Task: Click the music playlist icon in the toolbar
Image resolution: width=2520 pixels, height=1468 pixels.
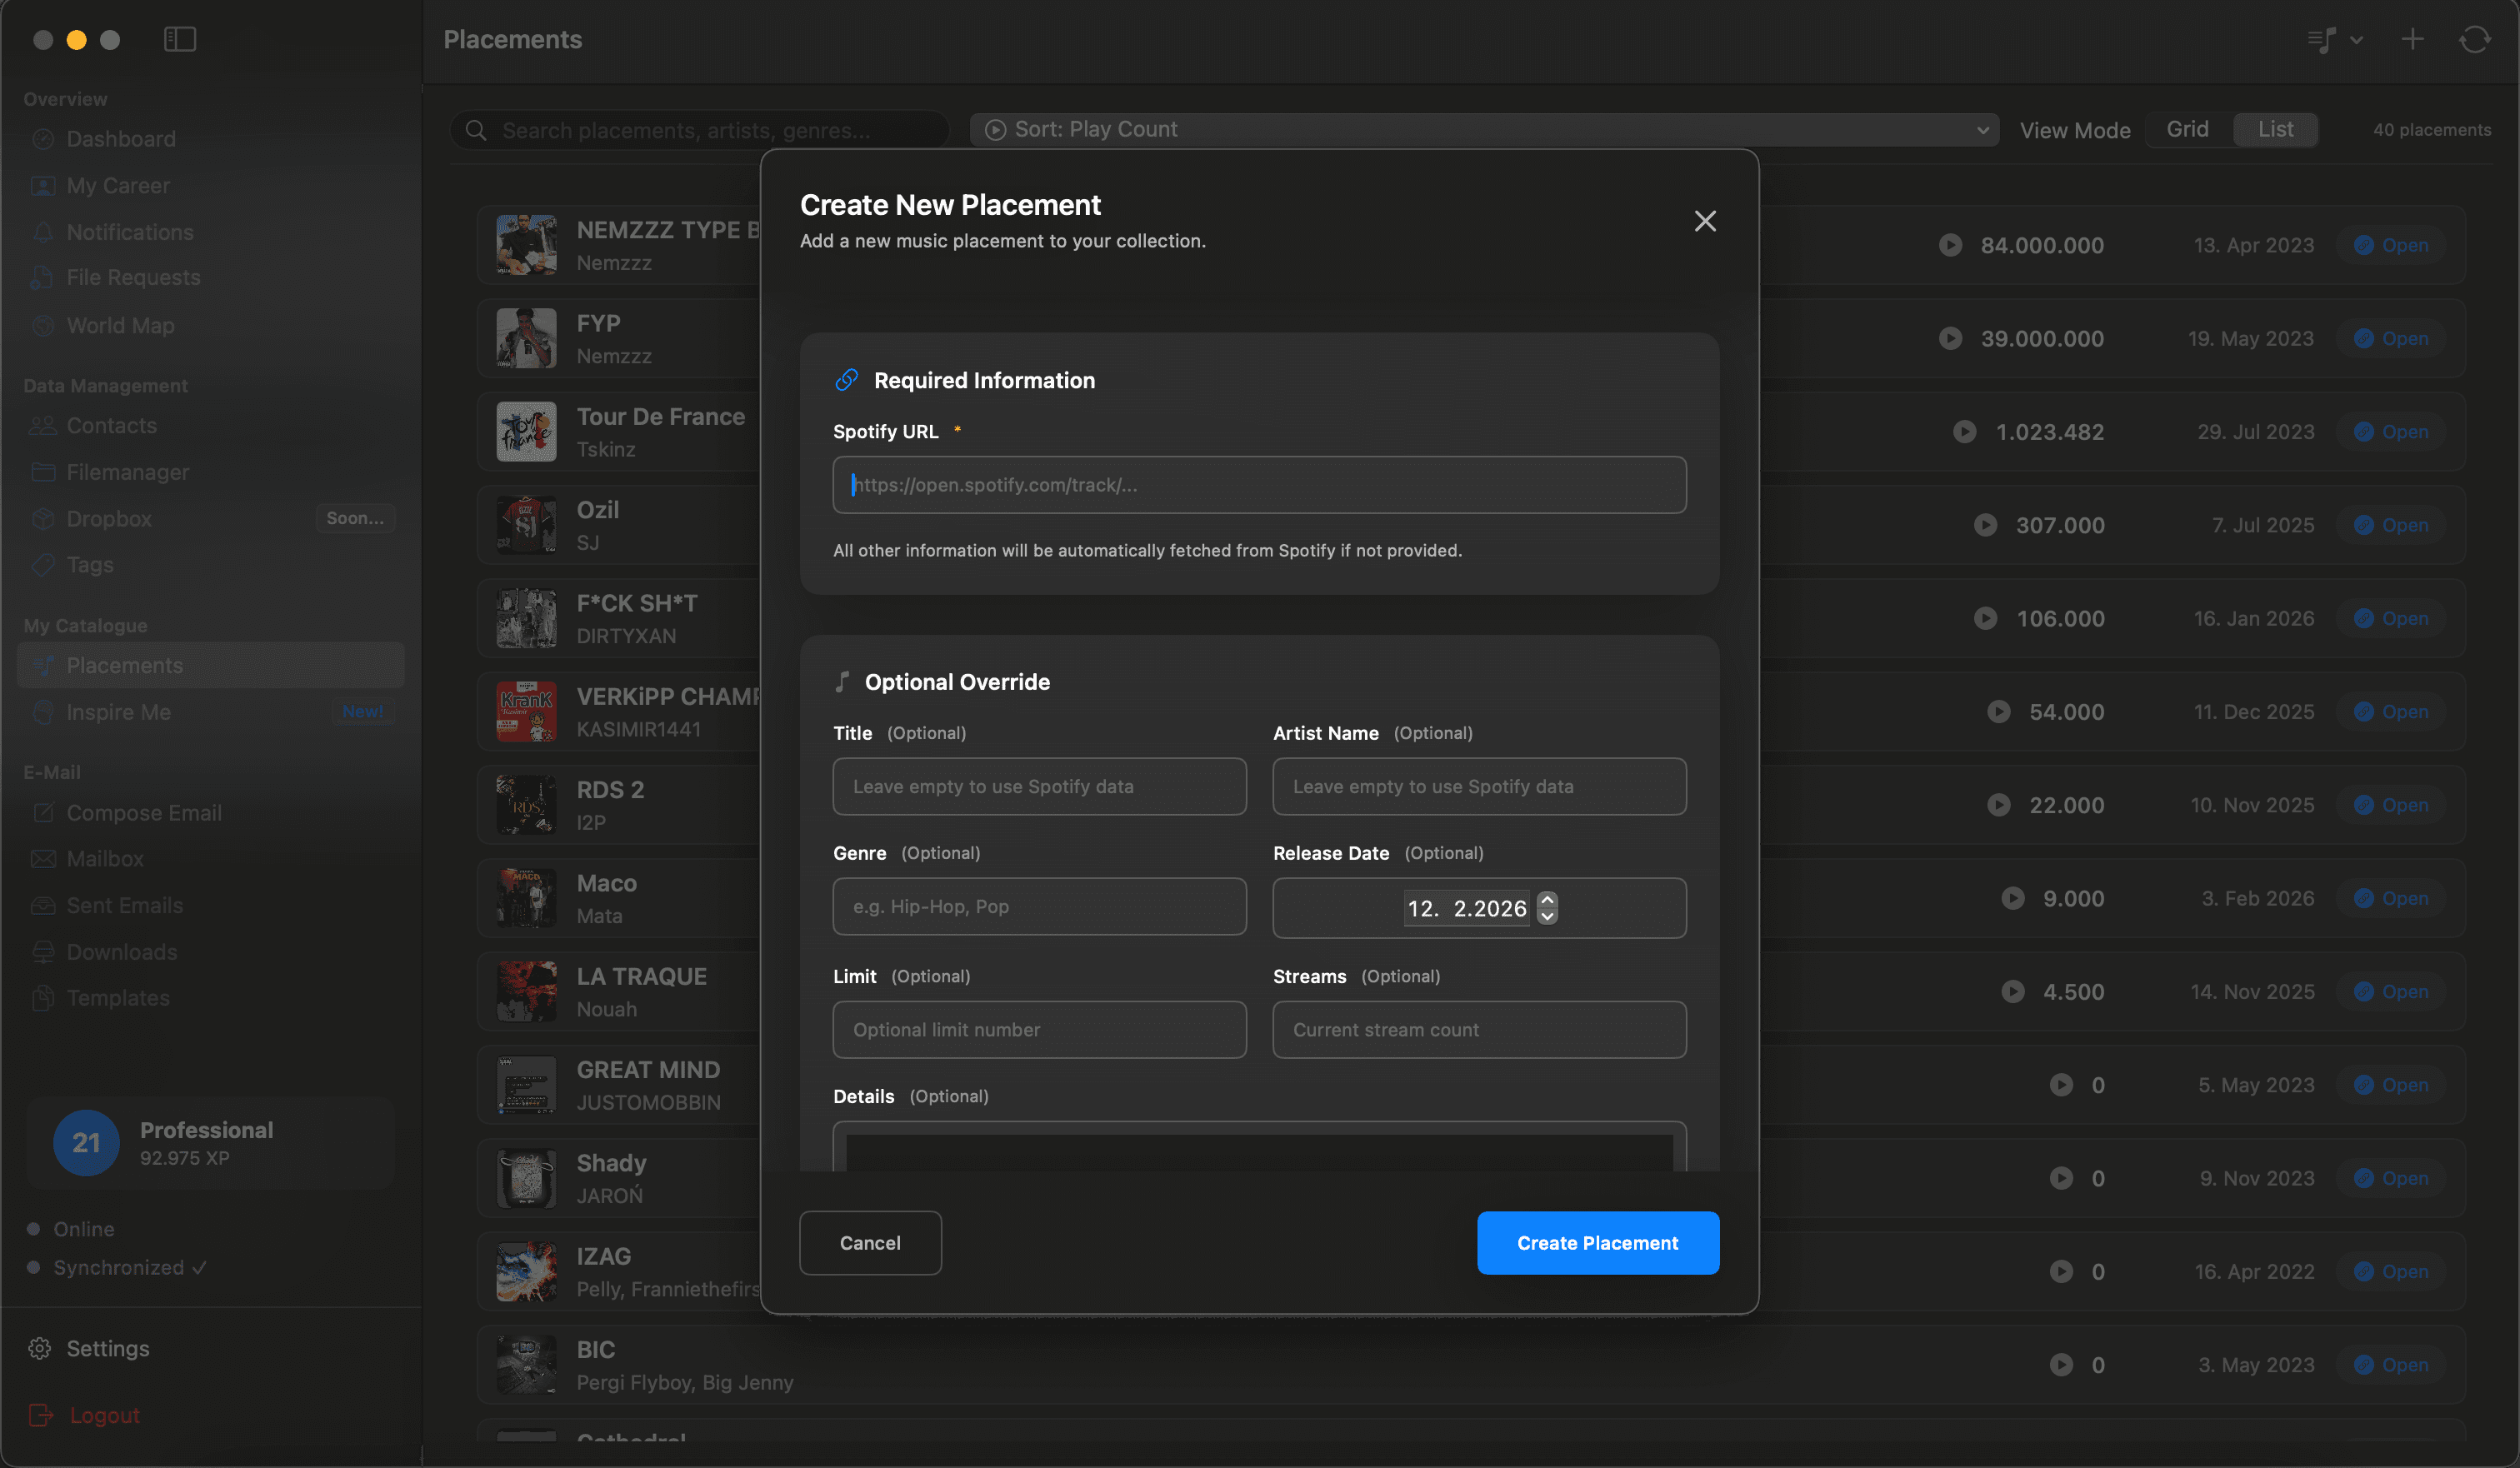Action: pyautogui.click(x=2322, y=39)
